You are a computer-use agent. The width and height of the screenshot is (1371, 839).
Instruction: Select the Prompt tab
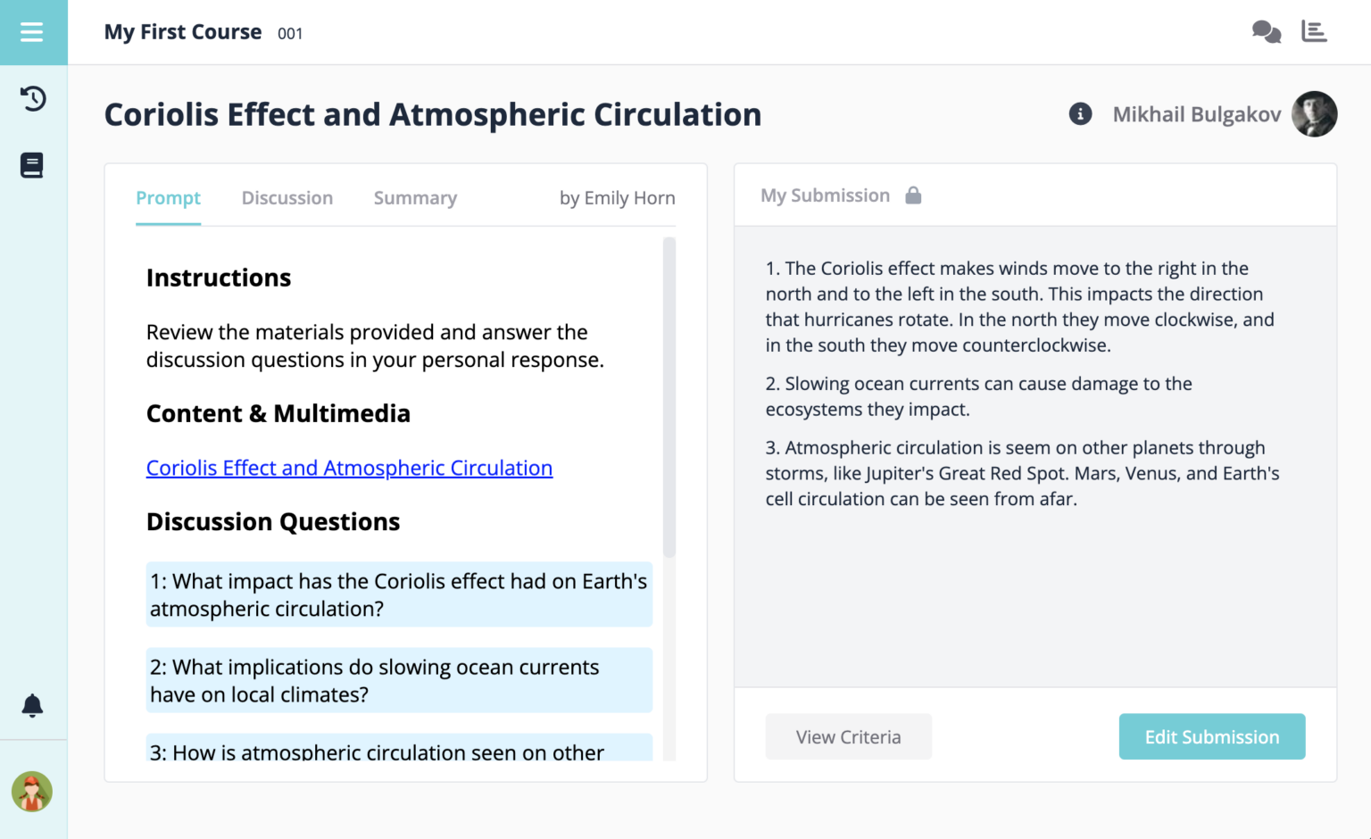pos(168,197)
